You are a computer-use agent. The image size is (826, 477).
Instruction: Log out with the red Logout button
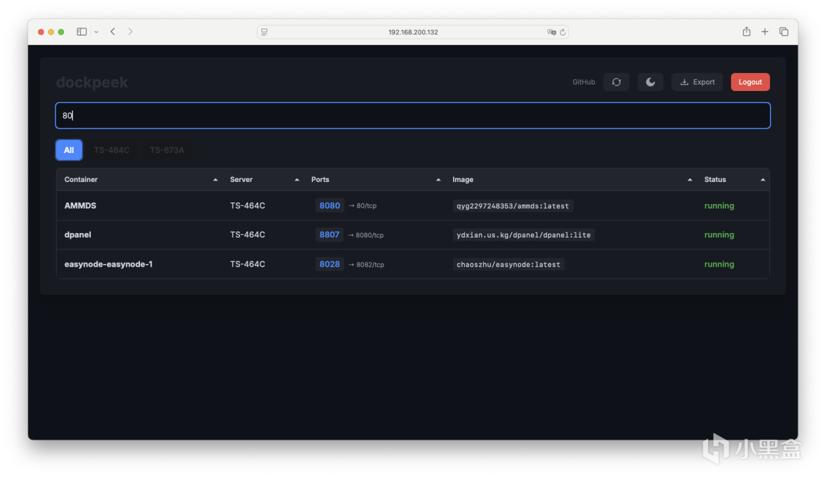click(750, 82)
